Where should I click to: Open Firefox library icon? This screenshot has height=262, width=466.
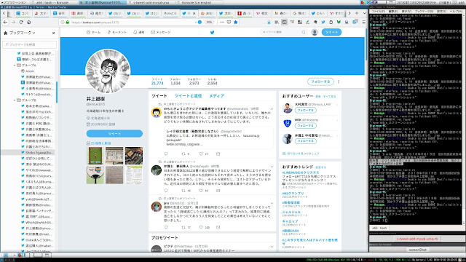(277, 22)
